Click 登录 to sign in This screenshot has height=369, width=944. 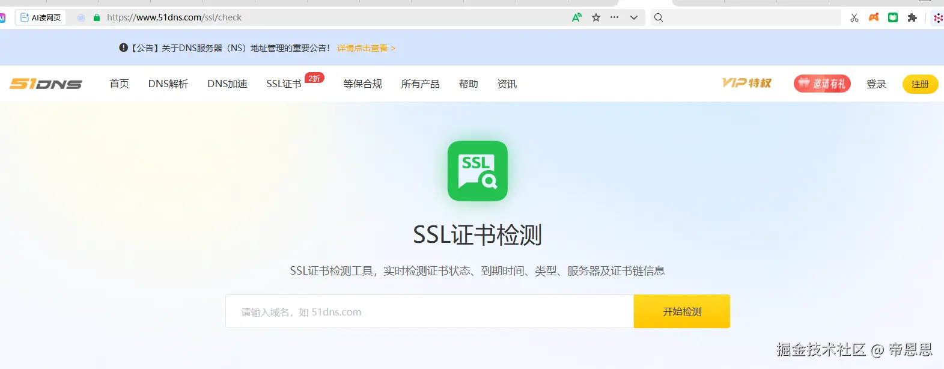click(876, 84)
